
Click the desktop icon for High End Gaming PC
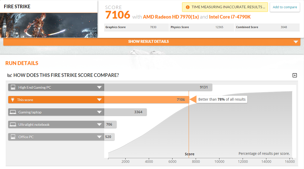13,87
